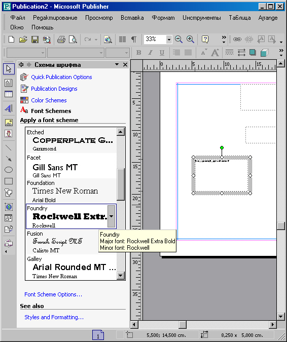
Task: Open the Файл menu
Action: click(x=18, y=18)
